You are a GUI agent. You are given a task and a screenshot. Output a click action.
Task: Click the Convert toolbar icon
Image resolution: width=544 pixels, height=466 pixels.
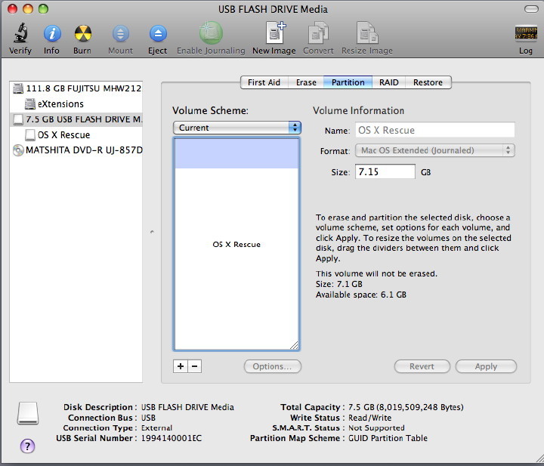(318, 32)
